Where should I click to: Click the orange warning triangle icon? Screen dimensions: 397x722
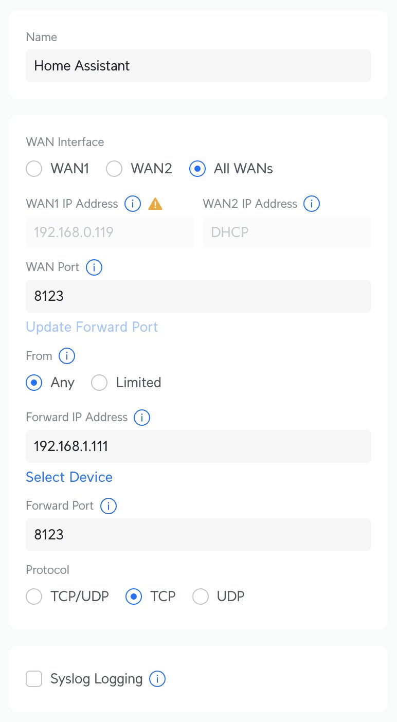point(155,204)
